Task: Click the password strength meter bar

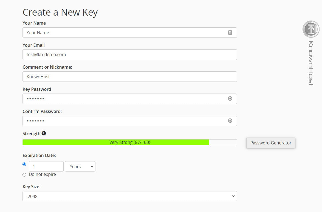Action: (130, 142)
